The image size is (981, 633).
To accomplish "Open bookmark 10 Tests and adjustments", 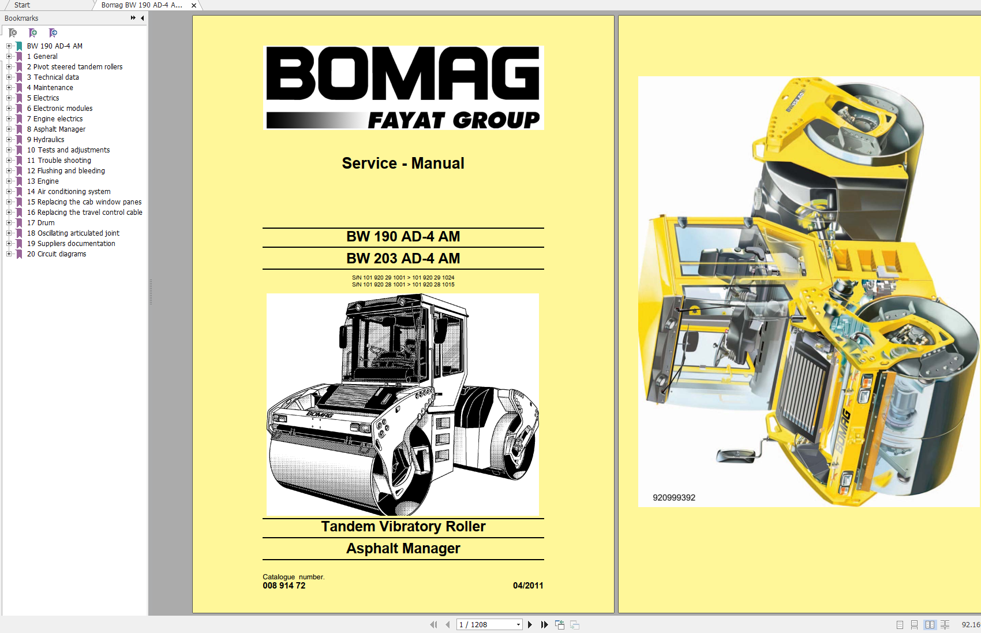I will (x=68, y=150).
